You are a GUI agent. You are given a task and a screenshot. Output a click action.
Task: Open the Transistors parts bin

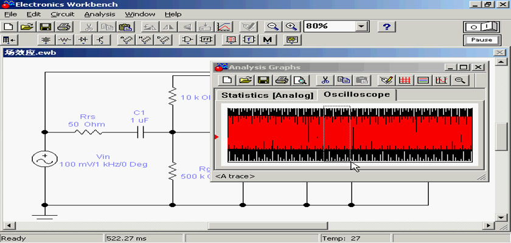coord(100,40)
